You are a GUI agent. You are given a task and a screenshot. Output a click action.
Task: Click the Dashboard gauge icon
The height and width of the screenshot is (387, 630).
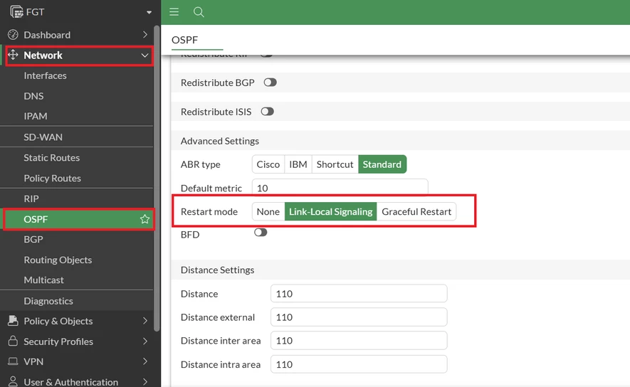tap(13, 35)
